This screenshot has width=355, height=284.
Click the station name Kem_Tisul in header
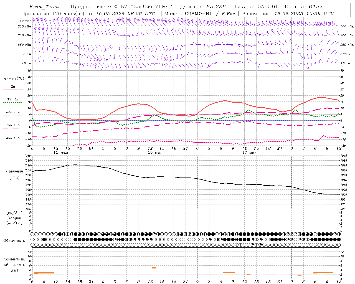pyautogui.click(x=45, y=7)
